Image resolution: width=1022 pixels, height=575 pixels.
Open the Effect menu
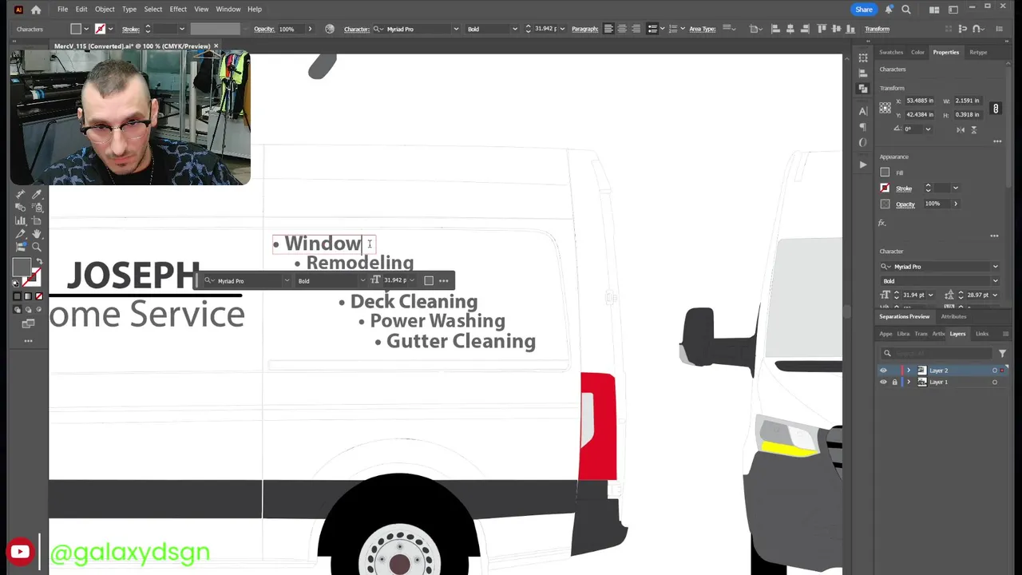178,10
